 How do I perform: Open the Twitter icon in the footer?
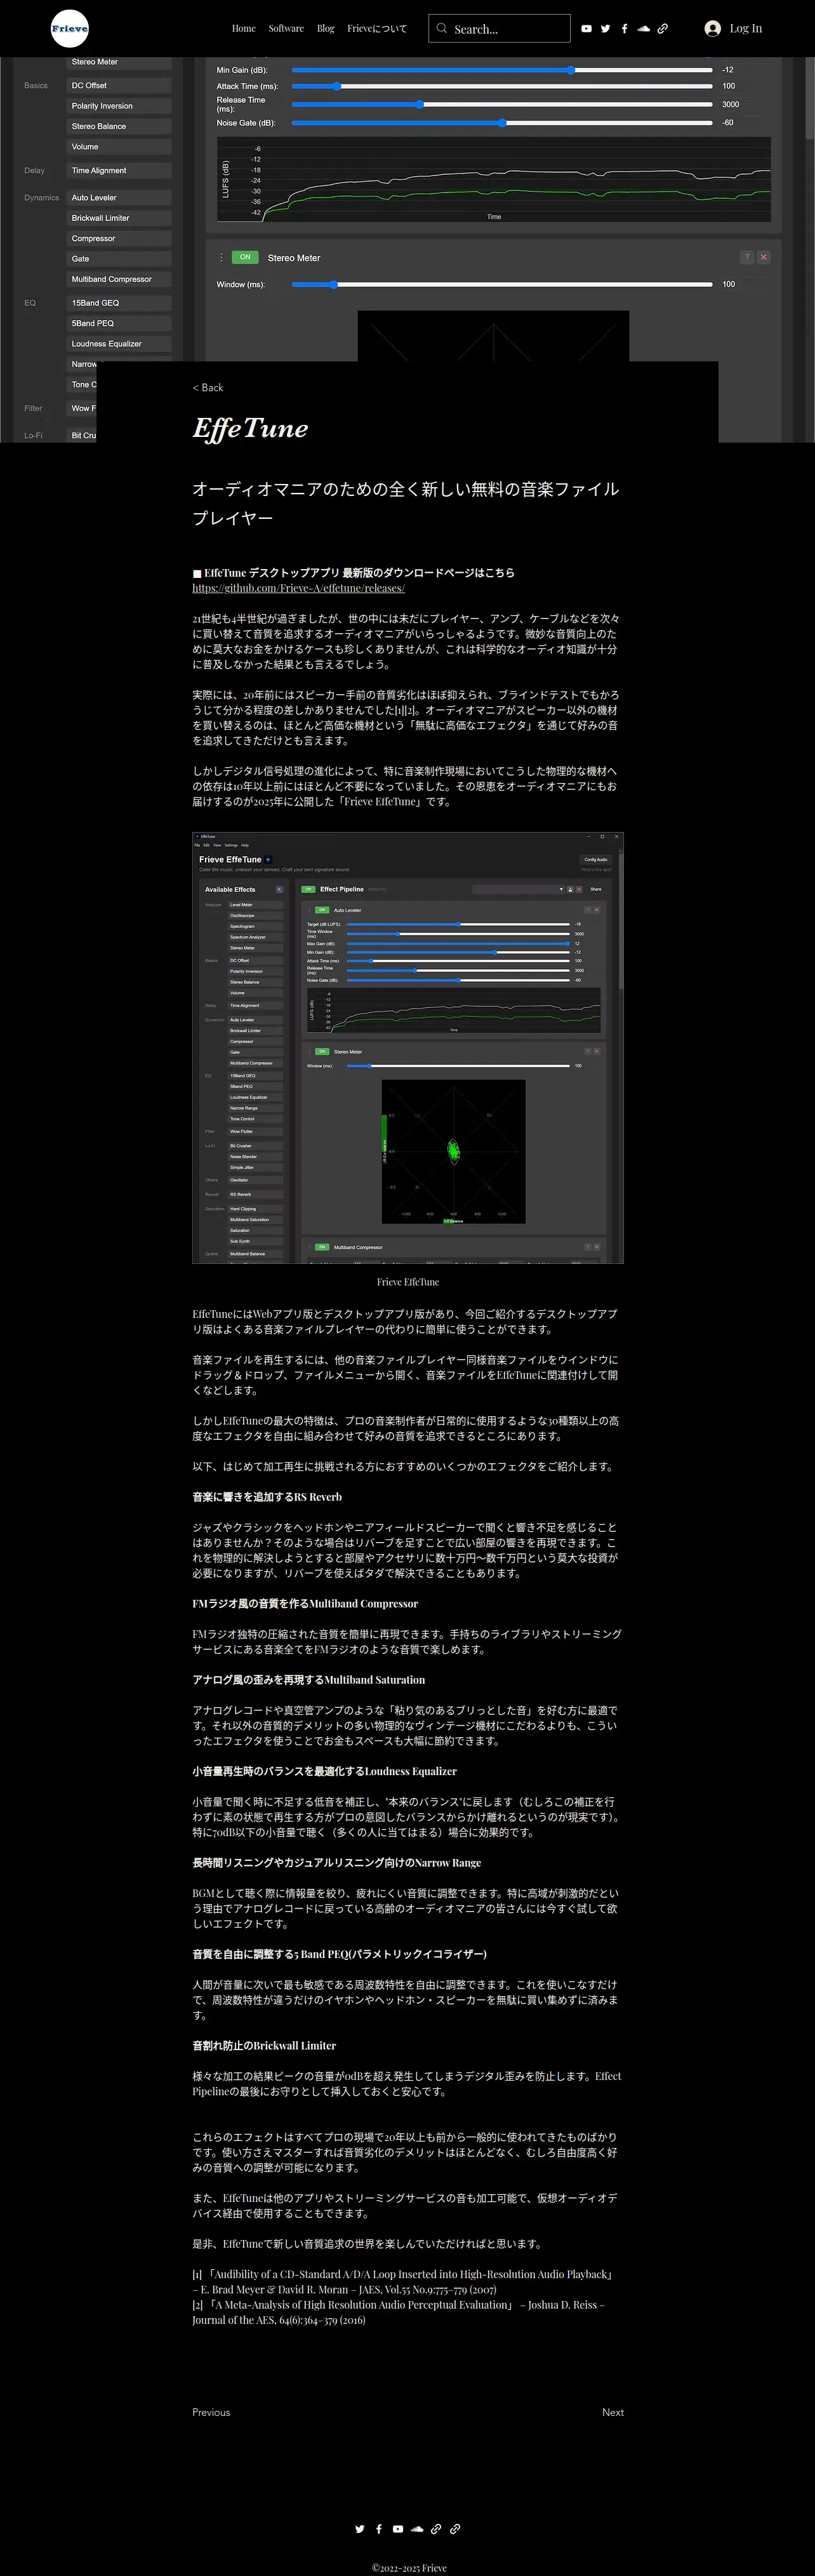point(359,2529)
